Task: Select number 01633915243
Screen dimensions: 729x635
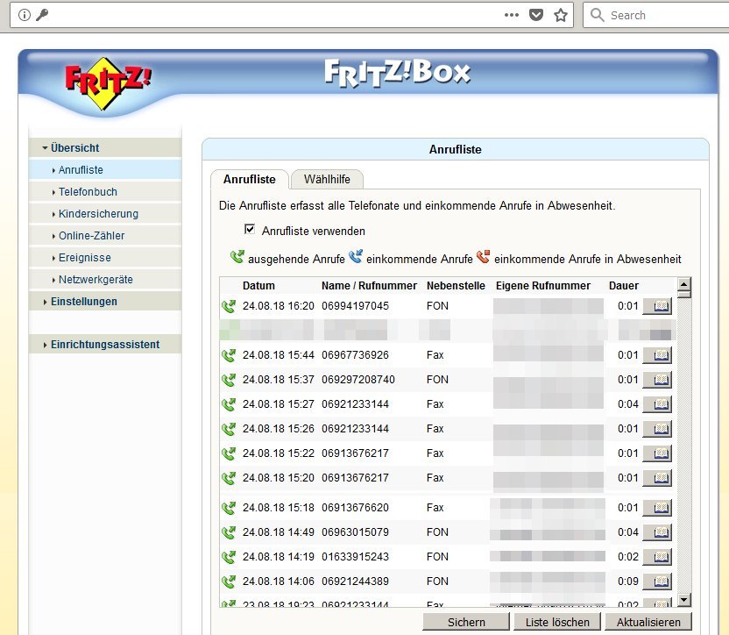Action: [x=355, y=557]
